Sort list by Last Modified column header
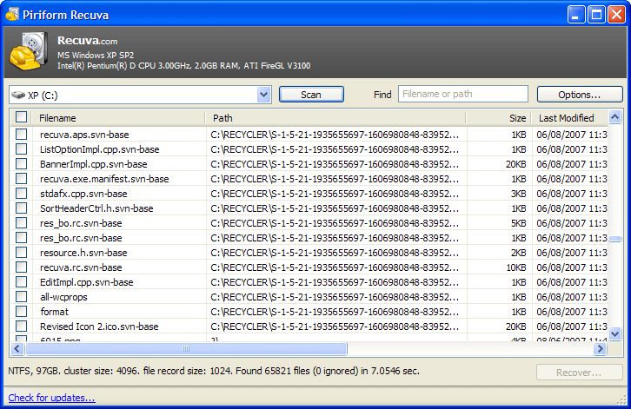Viewport: 631px width, 409px height. (570, 118)
